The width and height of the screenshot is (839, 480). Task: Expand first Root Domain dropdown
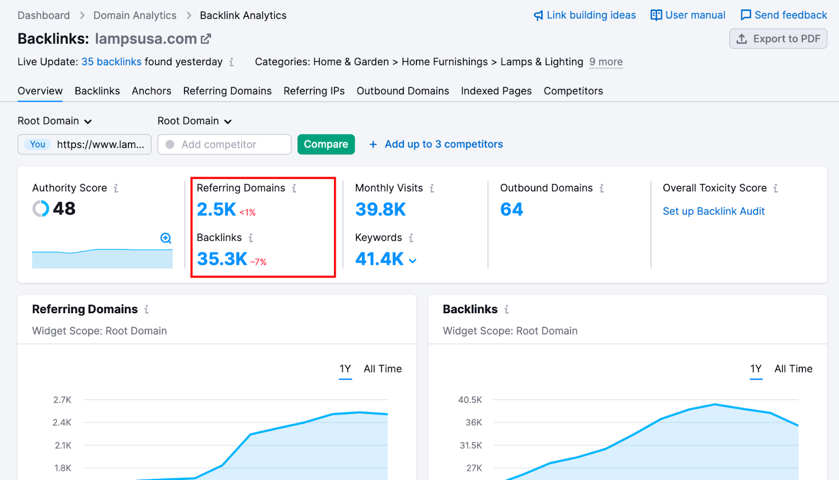(x=55, y=121)
